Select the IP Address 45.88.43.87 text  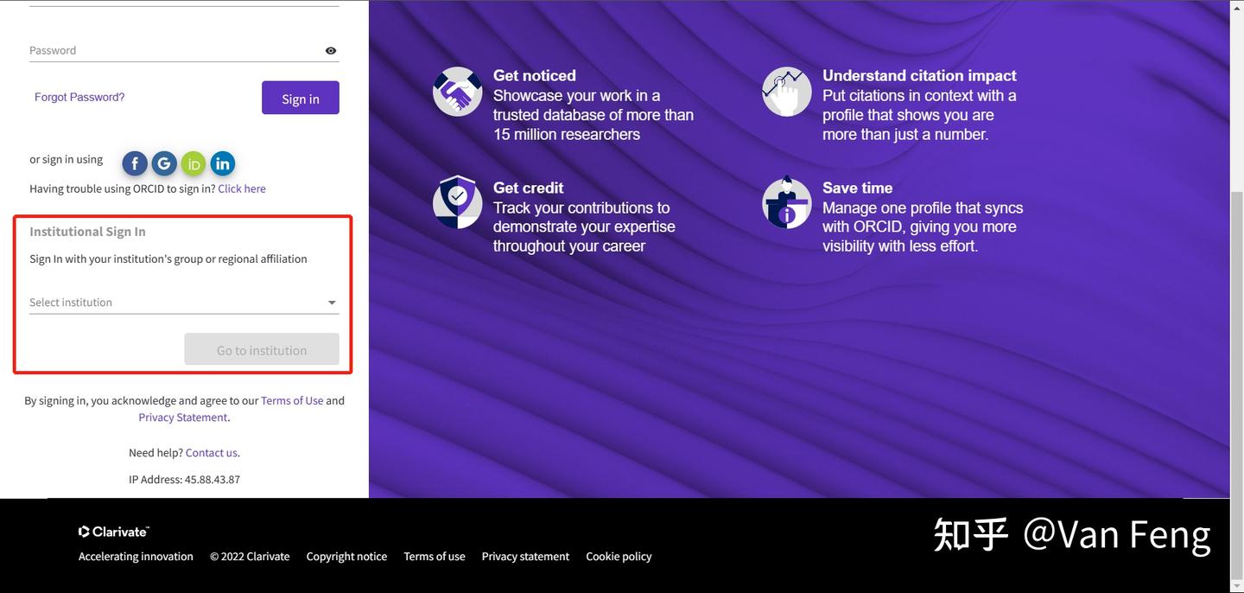pyautogui.click(x=184, y=479)
